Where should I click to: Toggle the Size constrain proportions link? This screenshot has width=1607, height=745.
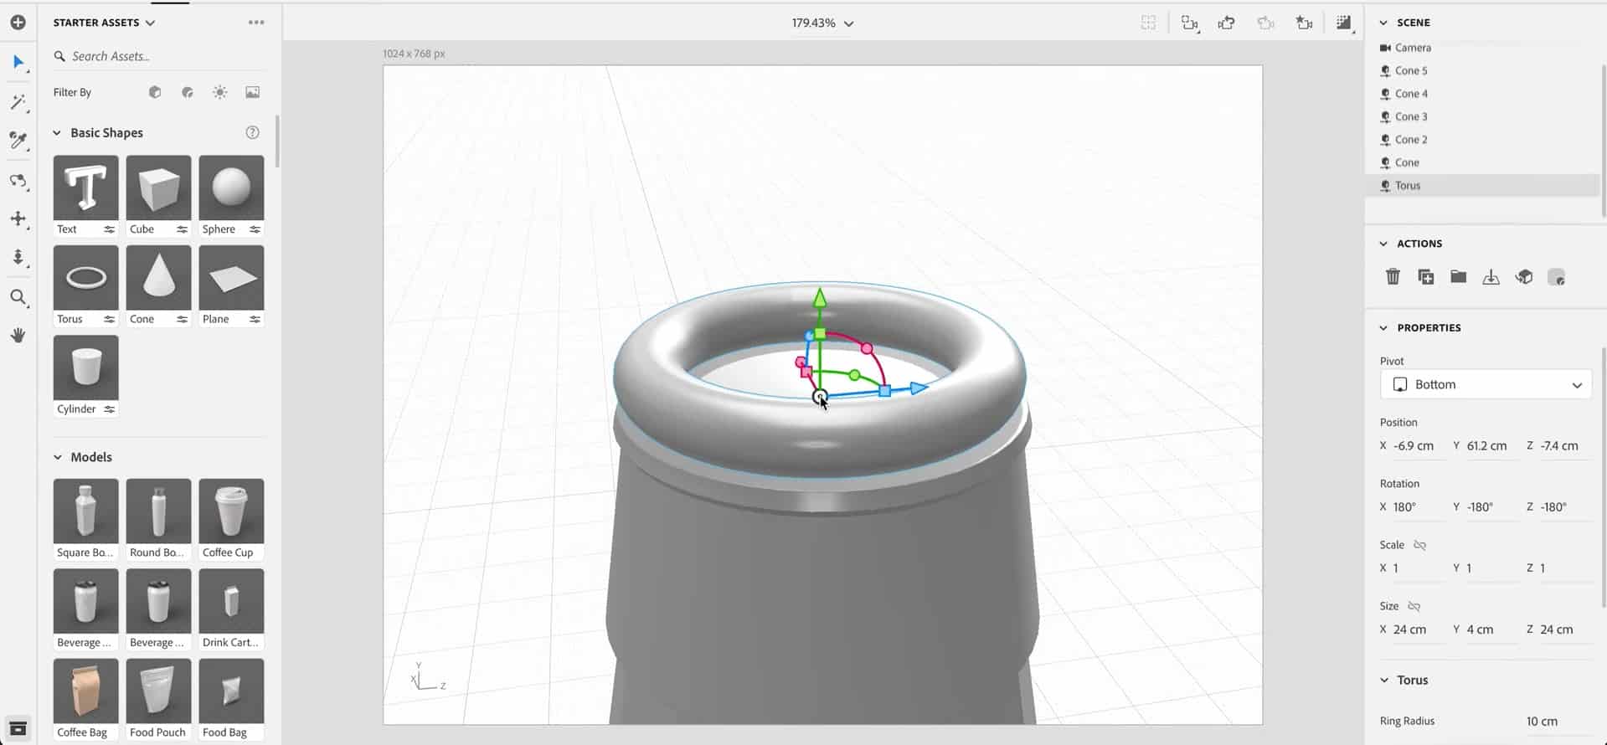(x=1414, y=606)
